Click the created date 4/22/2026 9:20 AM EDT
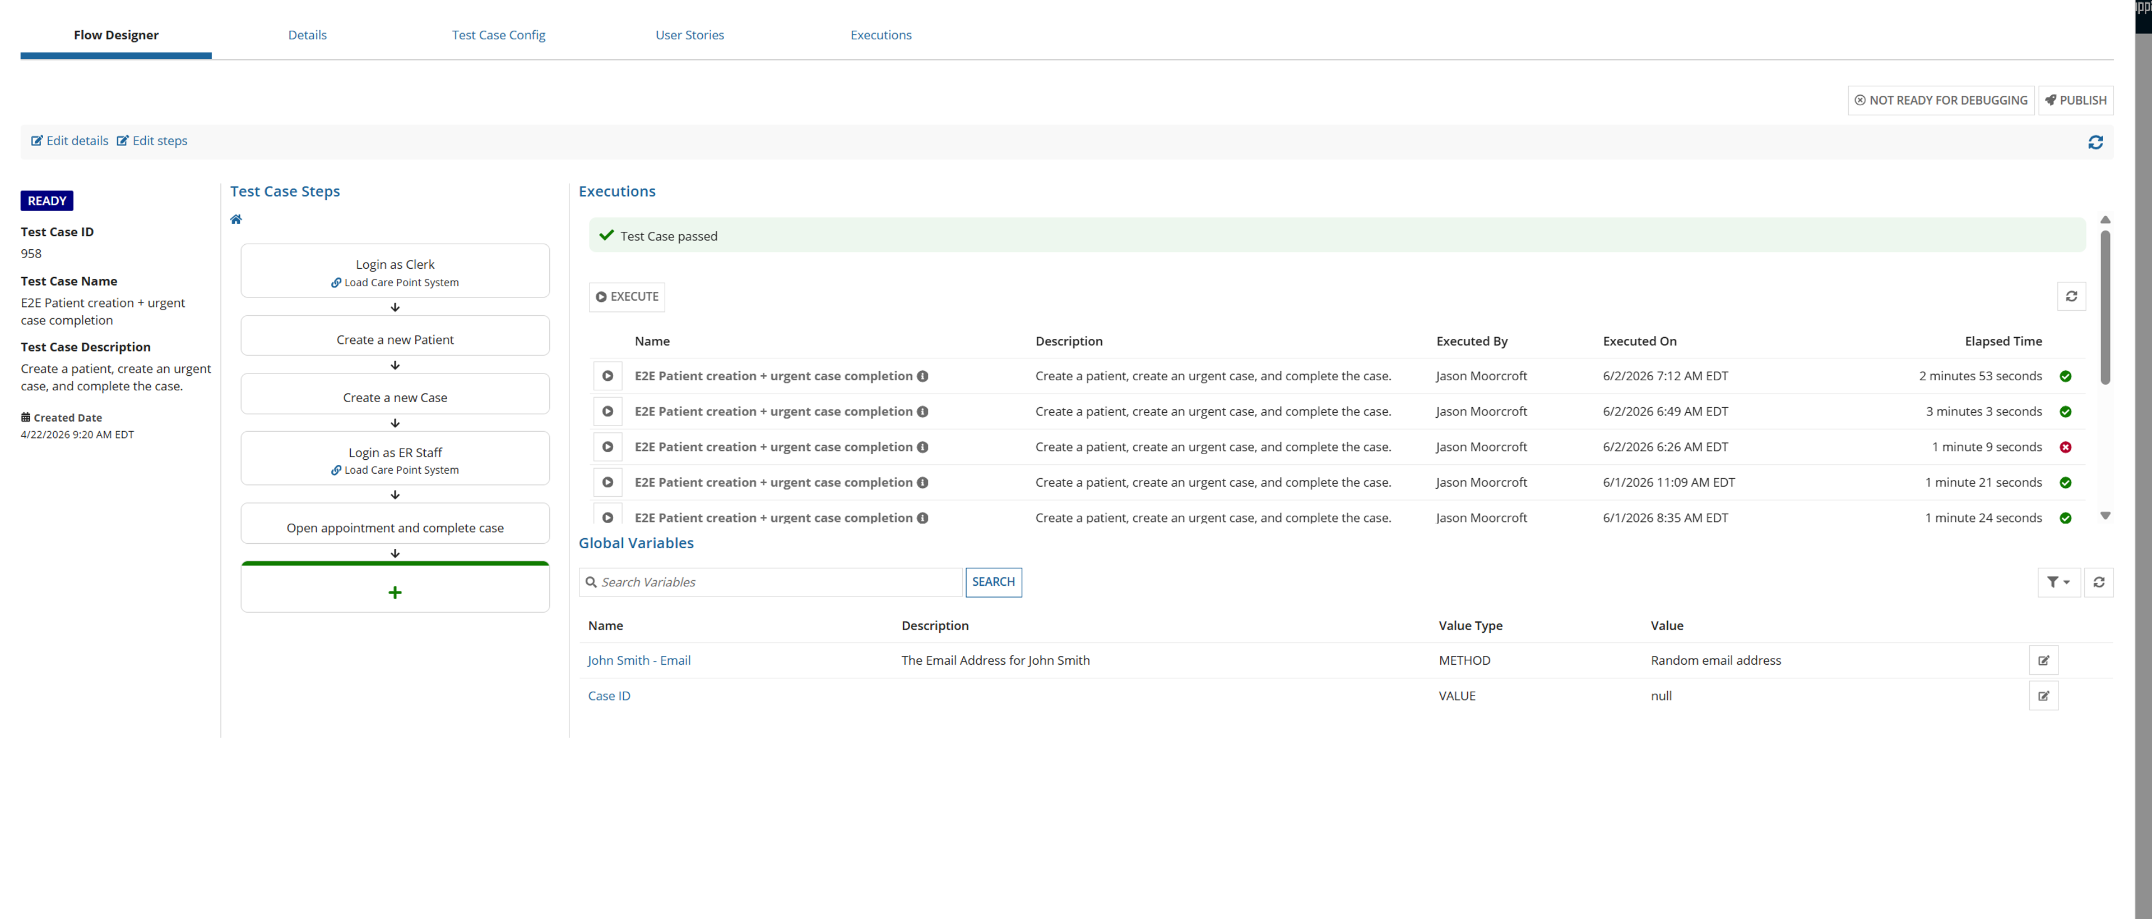This screenshot has height=919, width=2152. pos(77,435)
